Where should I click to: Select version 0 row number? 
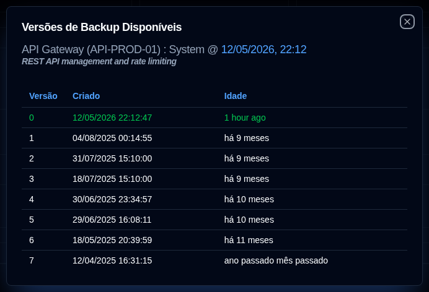tap(32, 118)
